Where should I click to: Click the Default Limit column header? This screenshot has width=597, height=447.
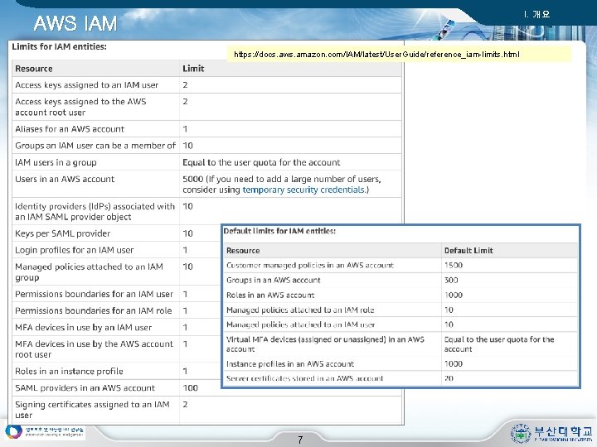point(468,251)
